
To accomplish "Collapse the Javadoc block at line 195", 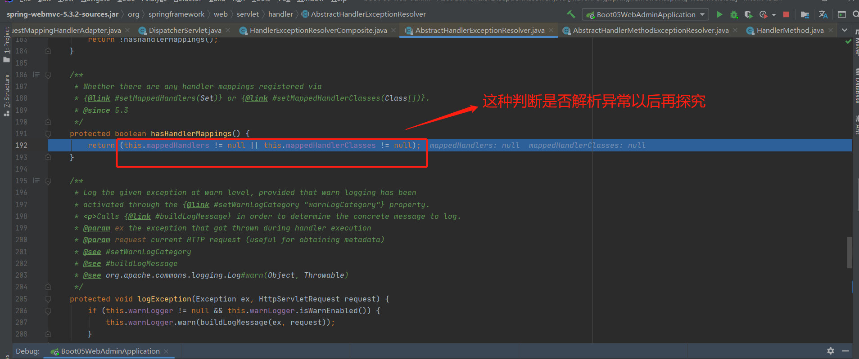I will tap(48, 181).
